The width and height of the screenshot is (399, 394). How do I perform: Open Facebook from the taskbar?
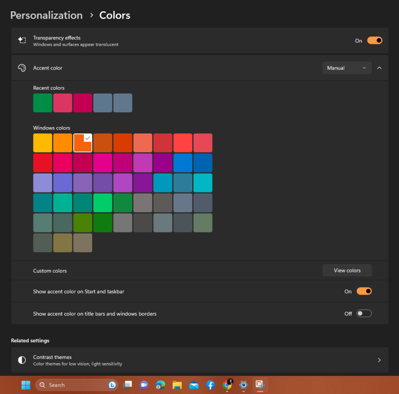coord(211,385)
